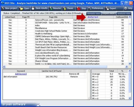The height and width of the screenshot is (107, 134).
Task: Maximize the SEO Elite window
Action: pos(126,3)
